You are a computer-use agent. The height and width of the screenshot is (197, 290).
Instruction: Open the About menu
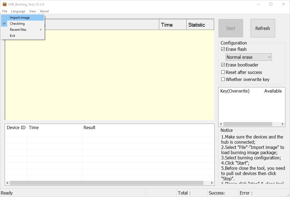pyautogui.click(x=44, y=11)
